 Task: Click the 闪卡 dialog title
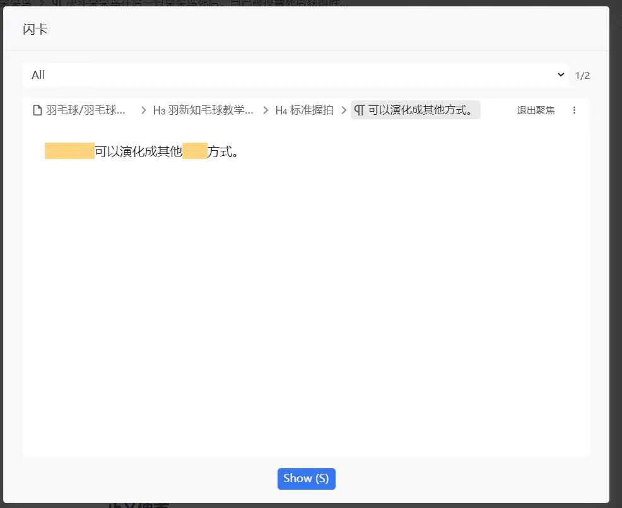point(35,30)
